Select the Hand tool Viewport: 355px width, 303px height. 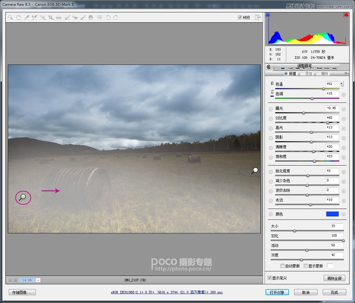[18, 17]
